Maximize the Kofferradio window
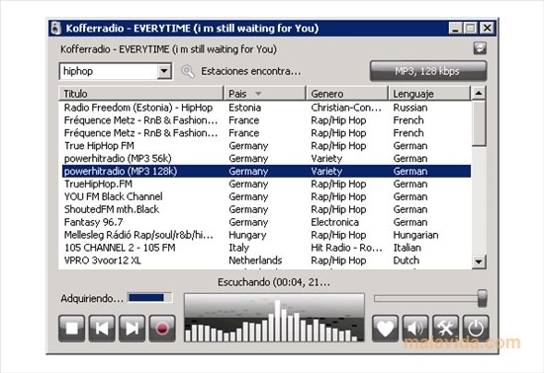This screenshot has height=373, width=544. [470, 28]
